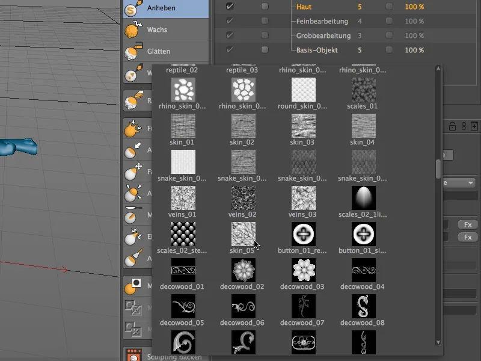Screen dimensions: 481x361
Task: Click the 100 % strength of Haut layer
Action: click(414, 7)
